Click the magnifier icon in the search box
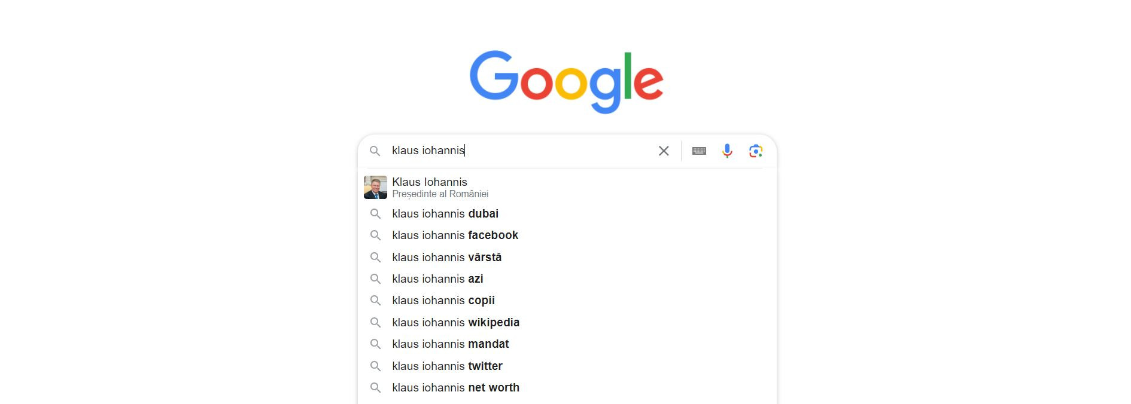The height and width of the screenshot is (404, 1131). pyautogui.click(x=375, y=151)
